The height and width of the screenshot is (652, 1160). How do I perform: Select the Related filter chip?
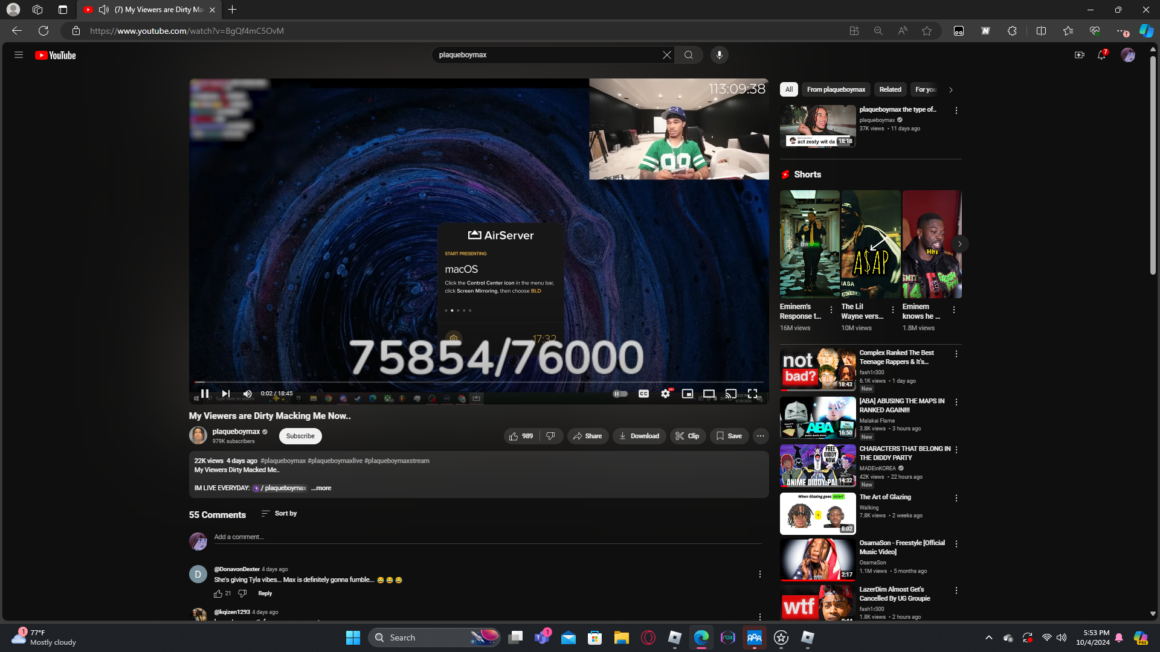tap(890, 89)
